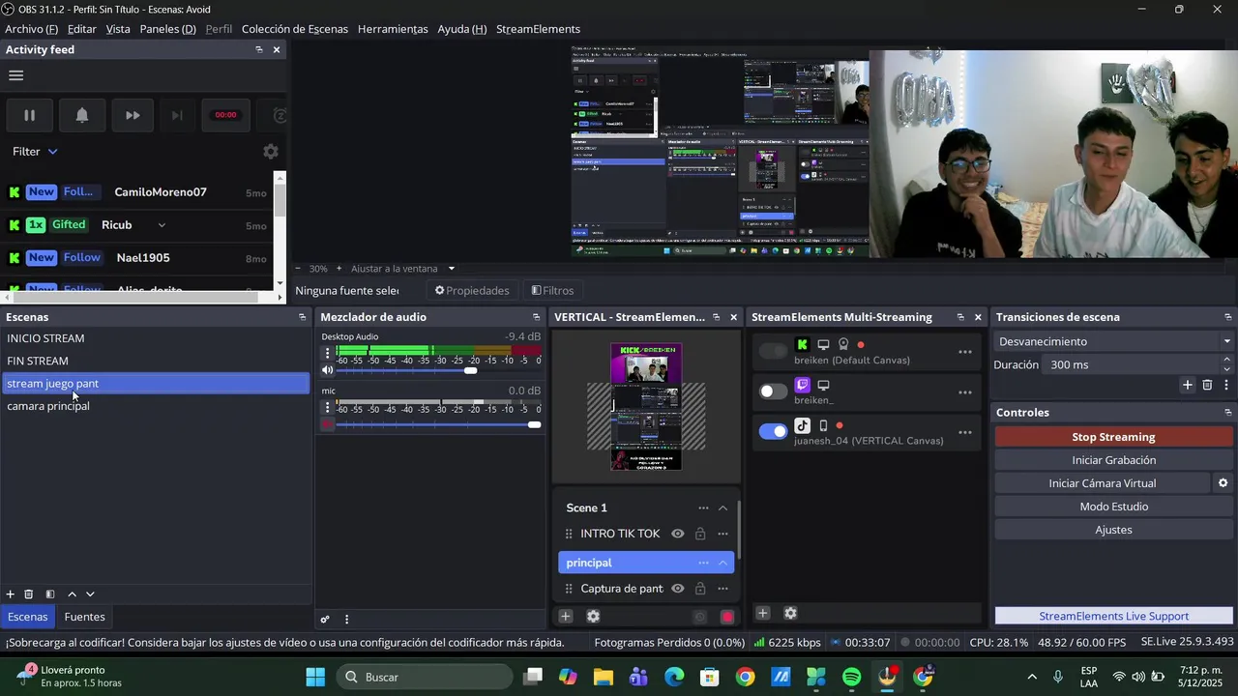The height and width of the screenshot is (696, 1238).
Task: Select the INICIO STREAM scene
Action: (156, 338)
